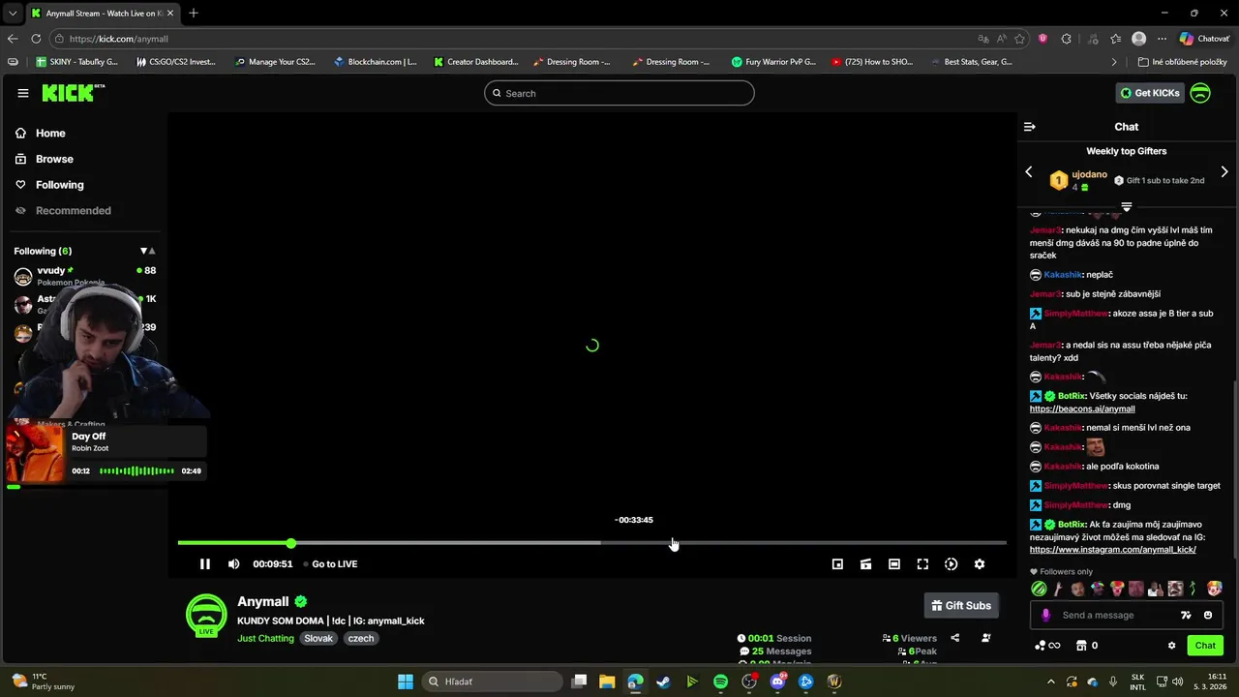1239x697 pixels.
Task: Pause the stream playback
Action: pos(205,564)
